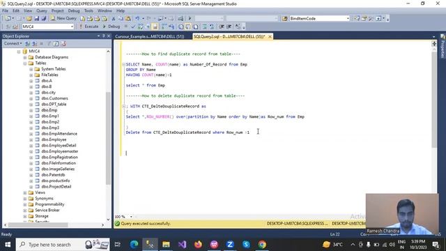Open File Explorer from taskbar

point(166,245)
